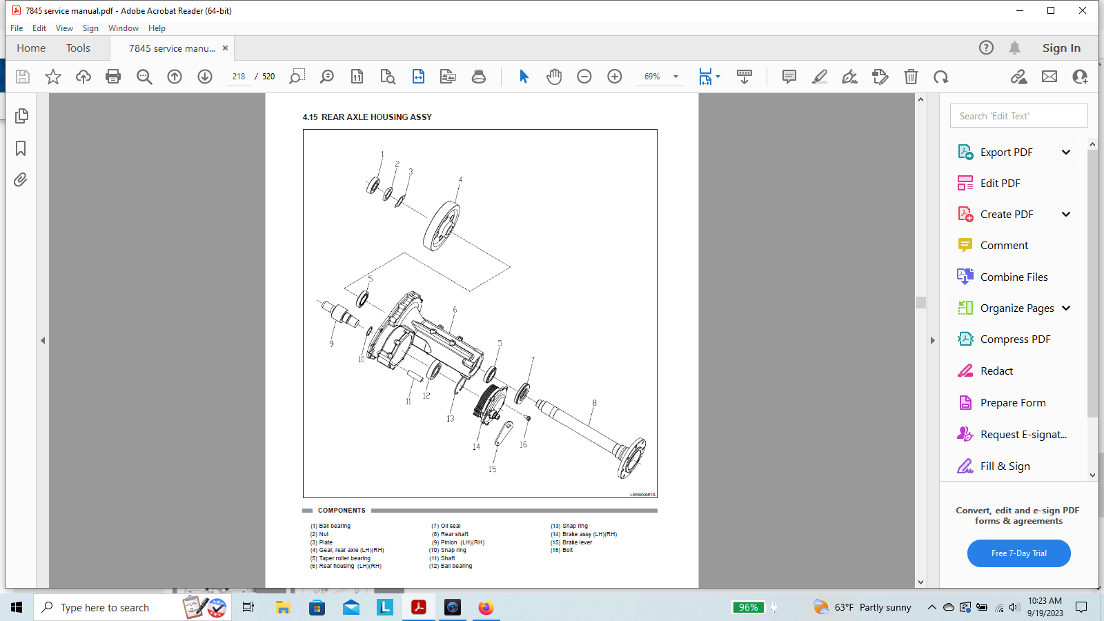This screenshot has width=1104, height=621.
Task: Collapse the left navigation pane
Action: (x=43, y=340)
